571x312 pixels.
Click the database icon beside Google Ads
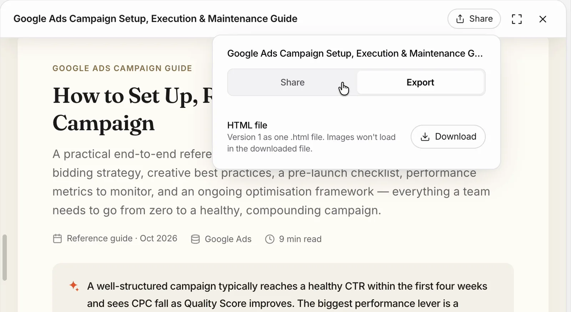click(195, 239)
